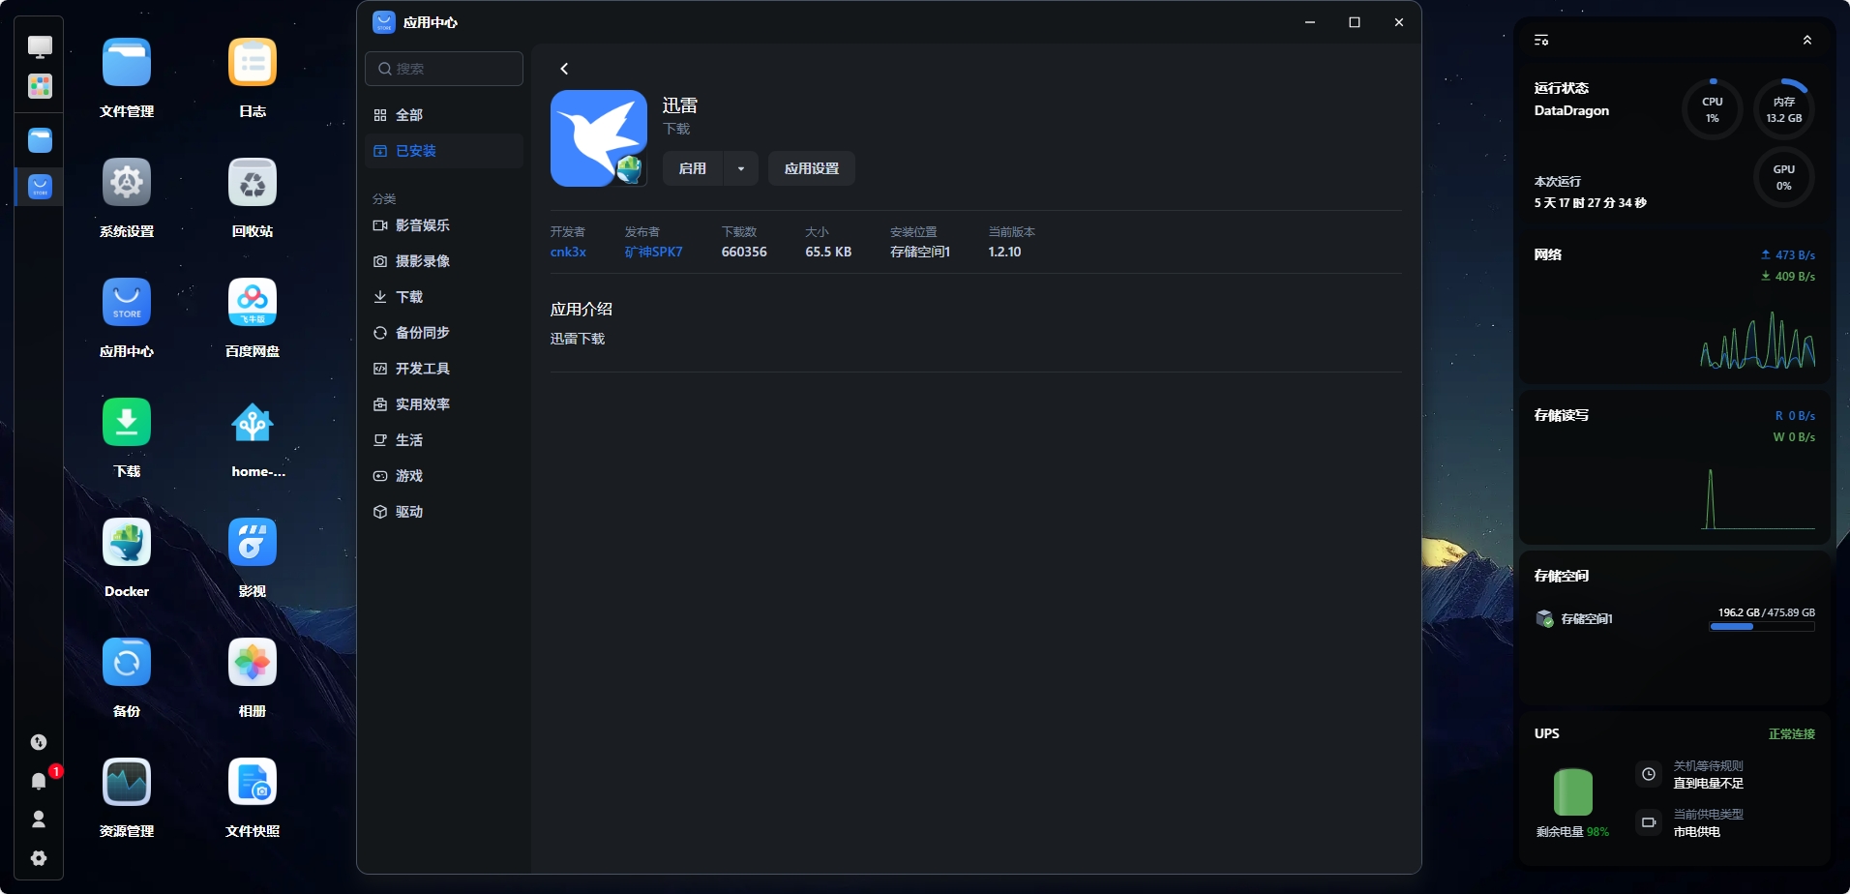Click the 内存 usage gauge
This screenshot has height=894, width=1850.
pyautogui.click(x=1784, y=109)
